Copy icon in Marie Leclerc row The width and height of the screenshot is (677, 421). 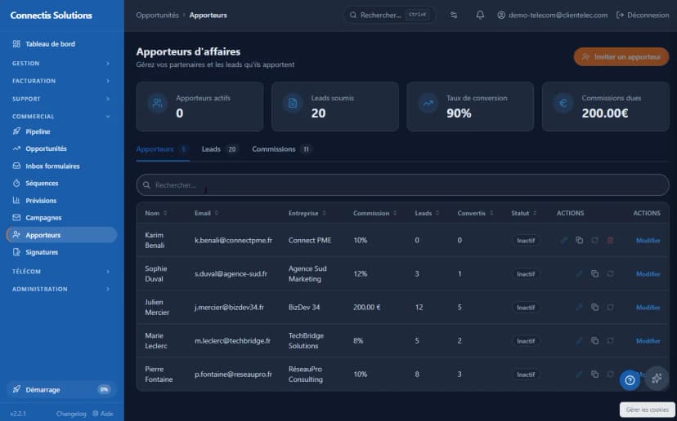[595, 341]
